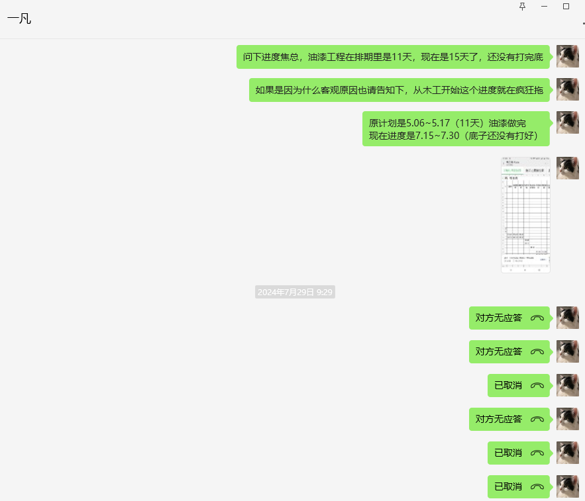Open the spreadsheet screenshot image thumbnail
585x501 pixels.
point(525,215)
